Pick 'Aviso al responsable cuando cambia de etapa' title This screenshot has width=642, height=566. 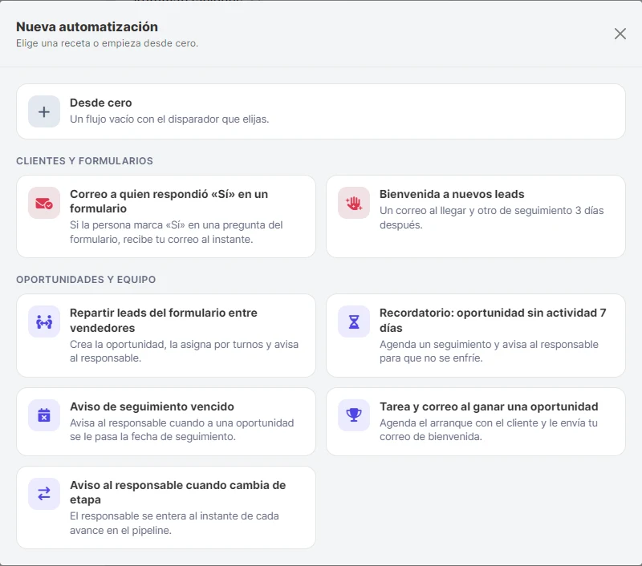(x=177, y=492)
